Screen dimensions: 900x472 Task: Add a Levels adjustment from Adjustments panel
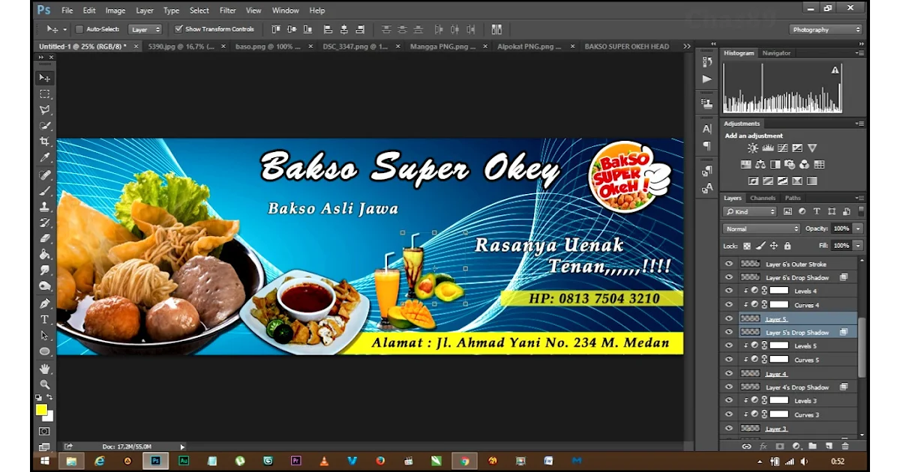pyautogui.click(x=767, y=148)
